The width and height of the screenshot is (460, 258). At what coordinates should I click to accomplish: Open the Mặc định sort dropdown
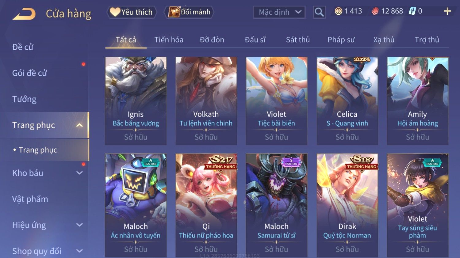point(279,12)
